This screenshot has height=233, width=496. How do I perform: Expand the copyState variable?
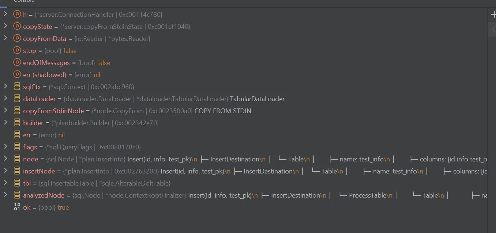tap(5, 27)
